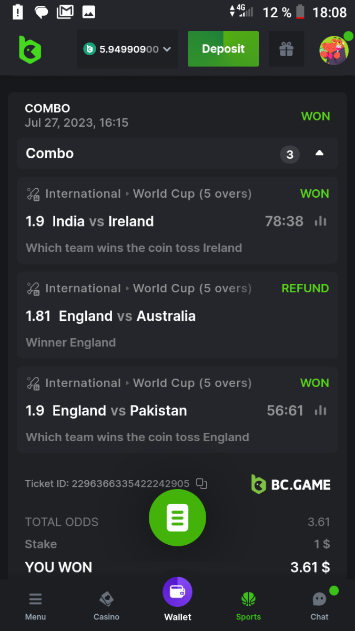Screen dimensions: 355x631
Task: Copy the Ticket ID with copy icon
Action: [x=201, y=483]
